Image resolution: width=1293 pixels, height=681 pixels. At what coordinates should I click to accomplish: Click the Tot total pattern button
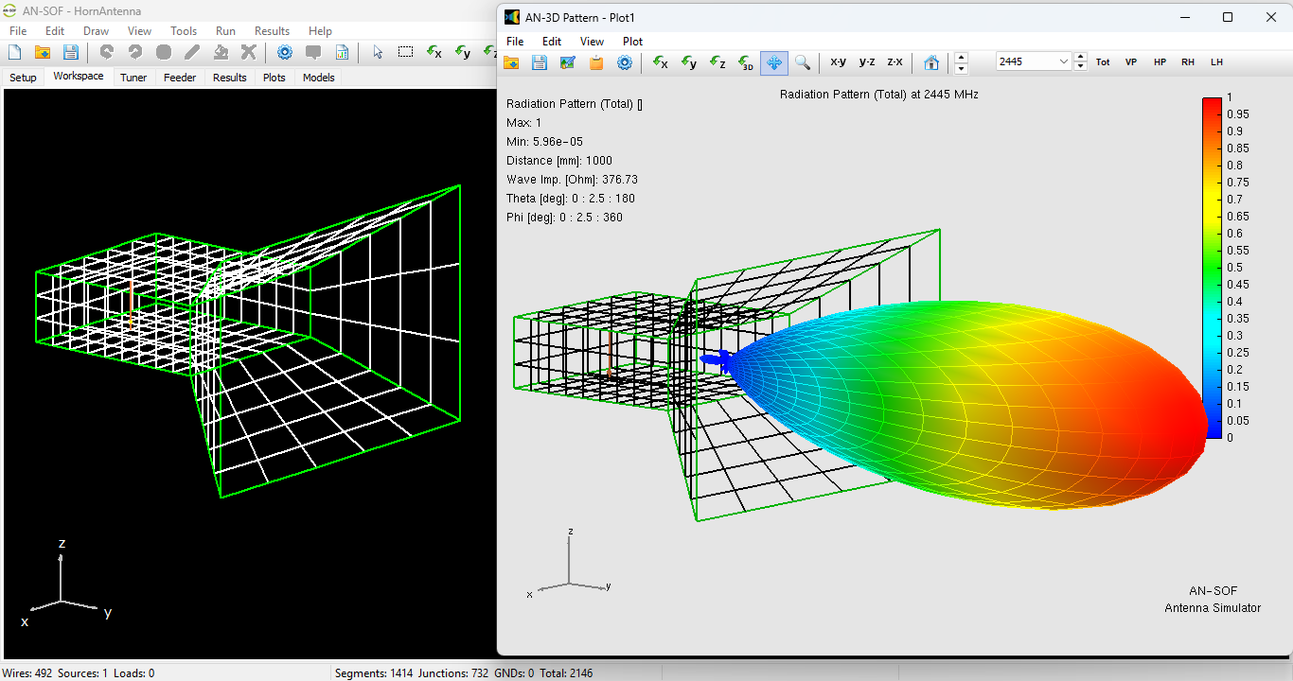tap(1103, 62)
